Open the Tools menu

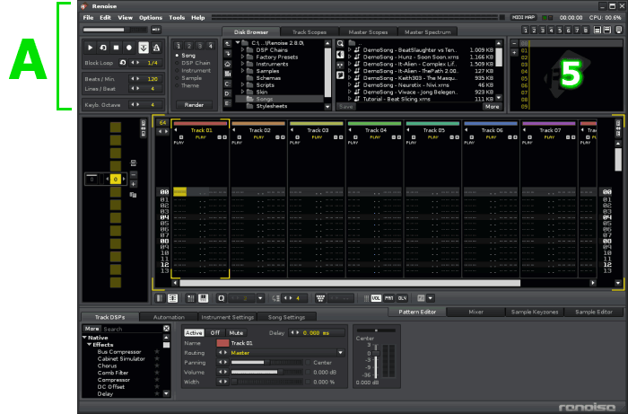177,18
